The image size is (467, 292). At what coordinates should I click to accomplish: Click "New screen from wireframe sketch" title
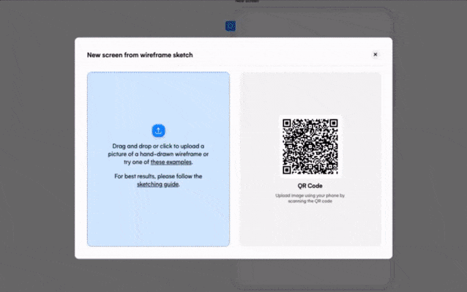[140, 55]
